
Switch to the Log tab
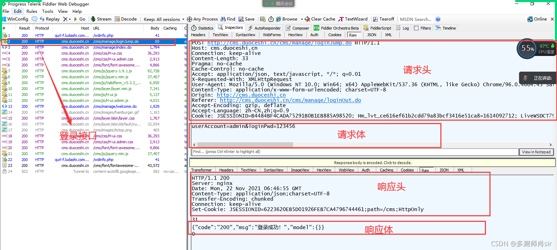click(402, 28)
